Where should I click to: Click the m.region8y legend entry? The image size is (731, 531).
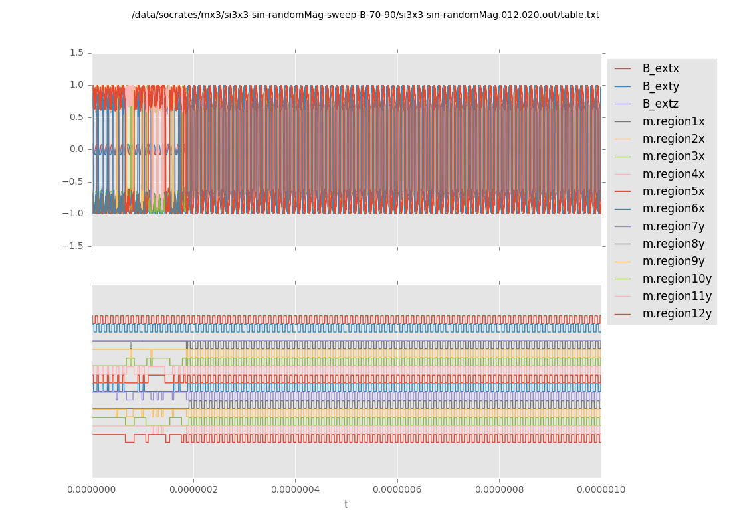(673, 244)
